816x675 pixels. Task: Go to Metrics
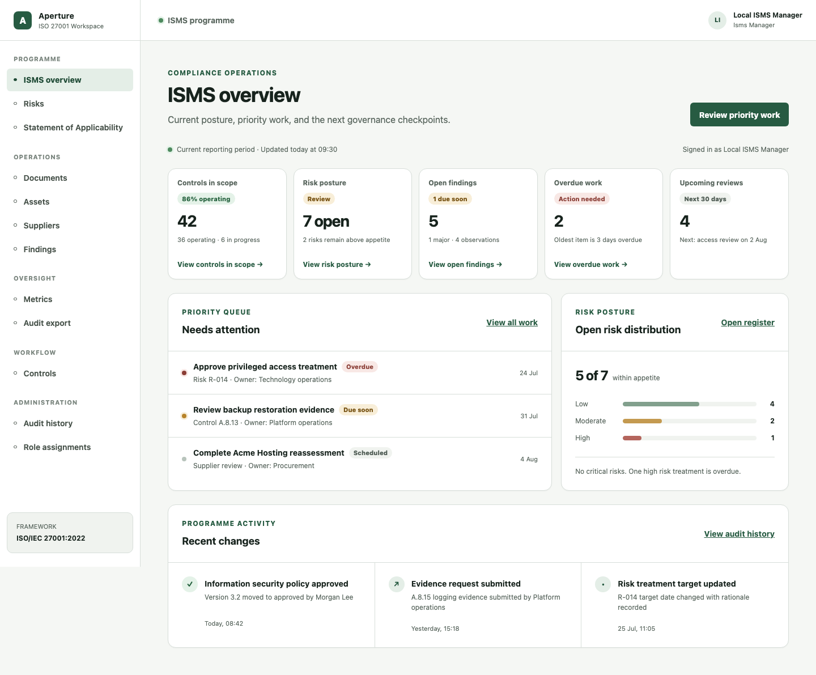coord(70,299)
